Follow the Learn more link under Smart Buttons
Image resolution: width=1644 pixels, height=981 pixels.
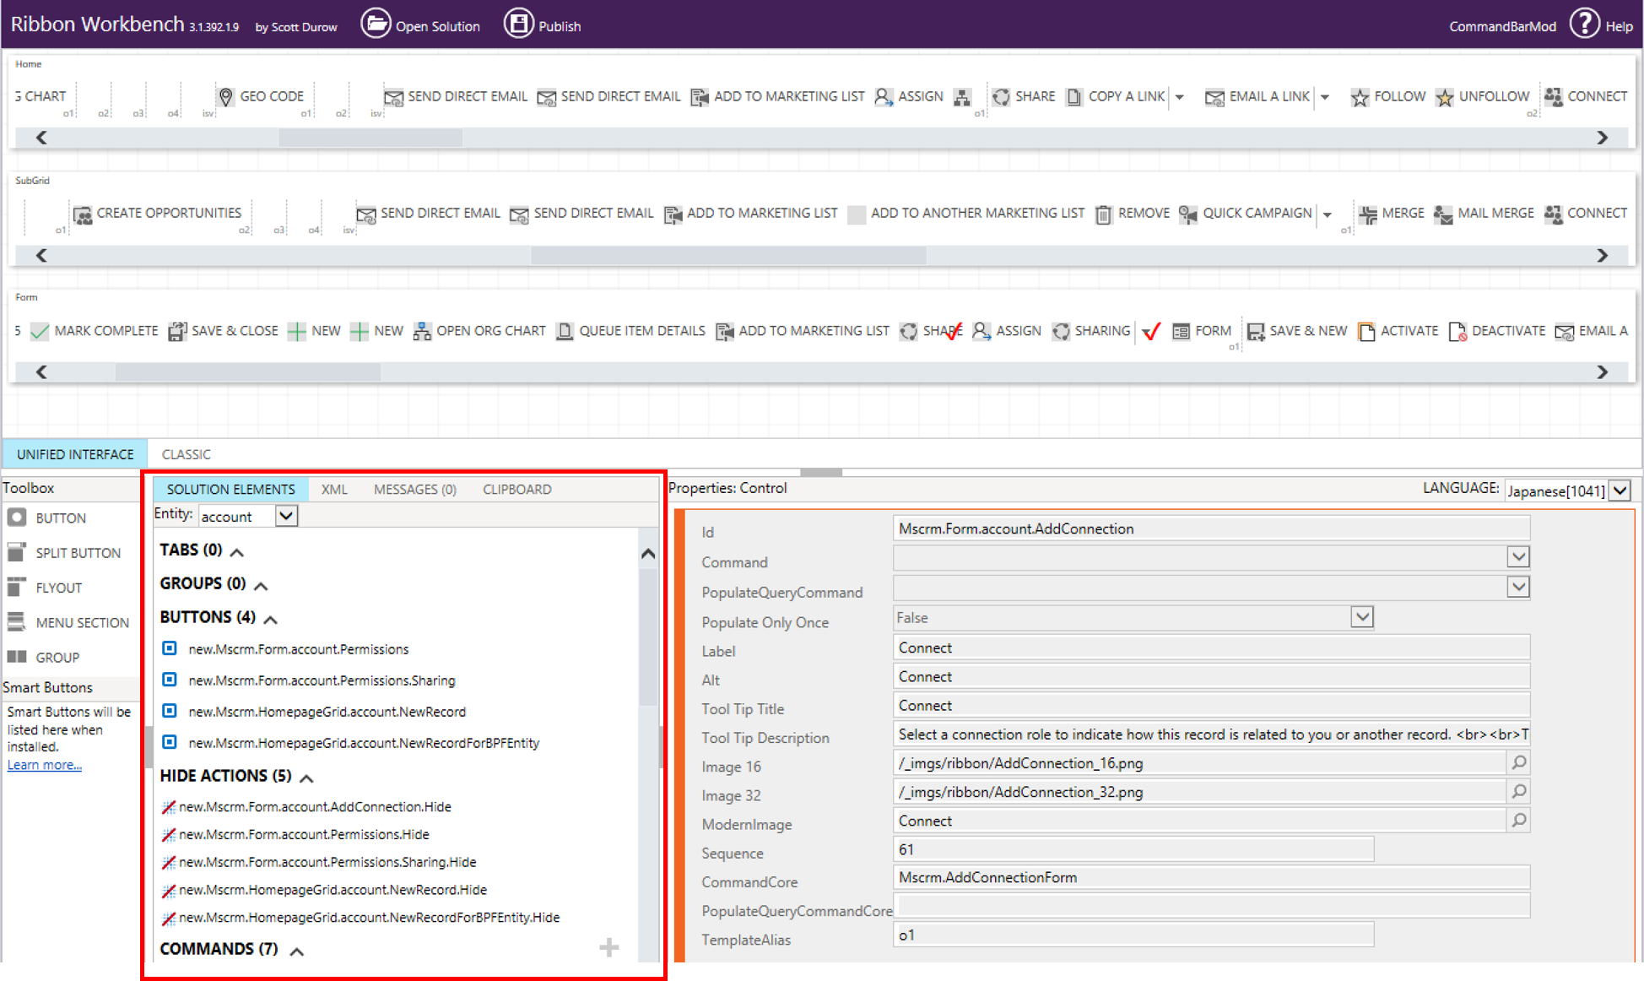(x=45, y=765)
